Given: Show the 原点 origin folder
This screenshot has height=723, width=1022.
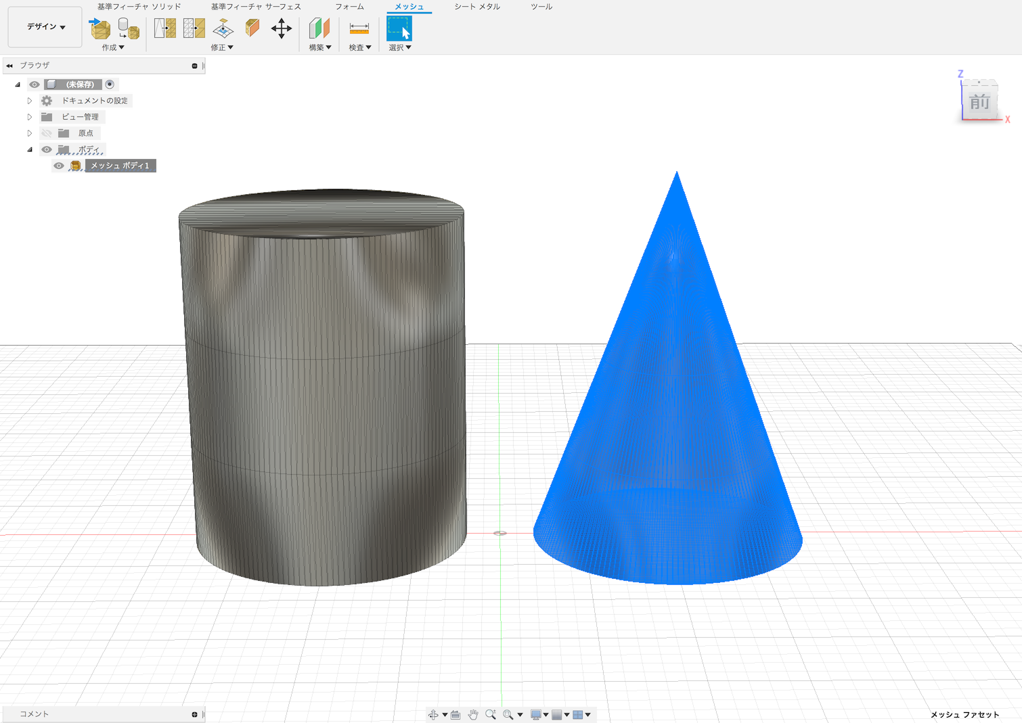Looking at the screenshot, I should coord(46,133).
